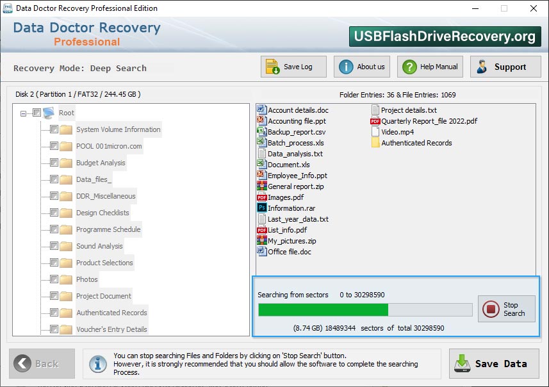This screenshot has height=387, width=549.
Task: Click the Word icon beside Office file.doc
Action: pyautogui.click(x=261, y=251)
